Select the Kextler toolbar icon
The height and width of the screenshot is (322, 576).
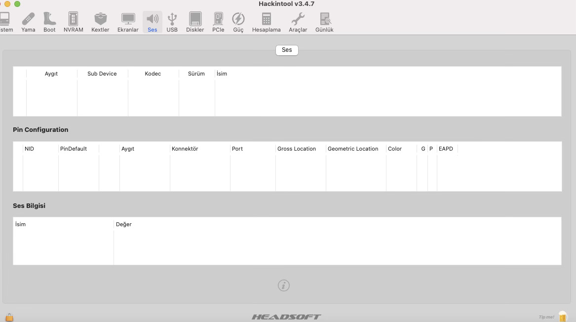[x=100, y=22]
